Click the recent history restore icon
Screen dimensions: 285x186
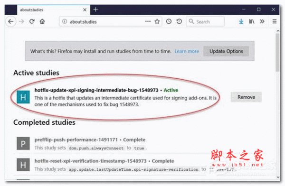(x=179, y=21)
